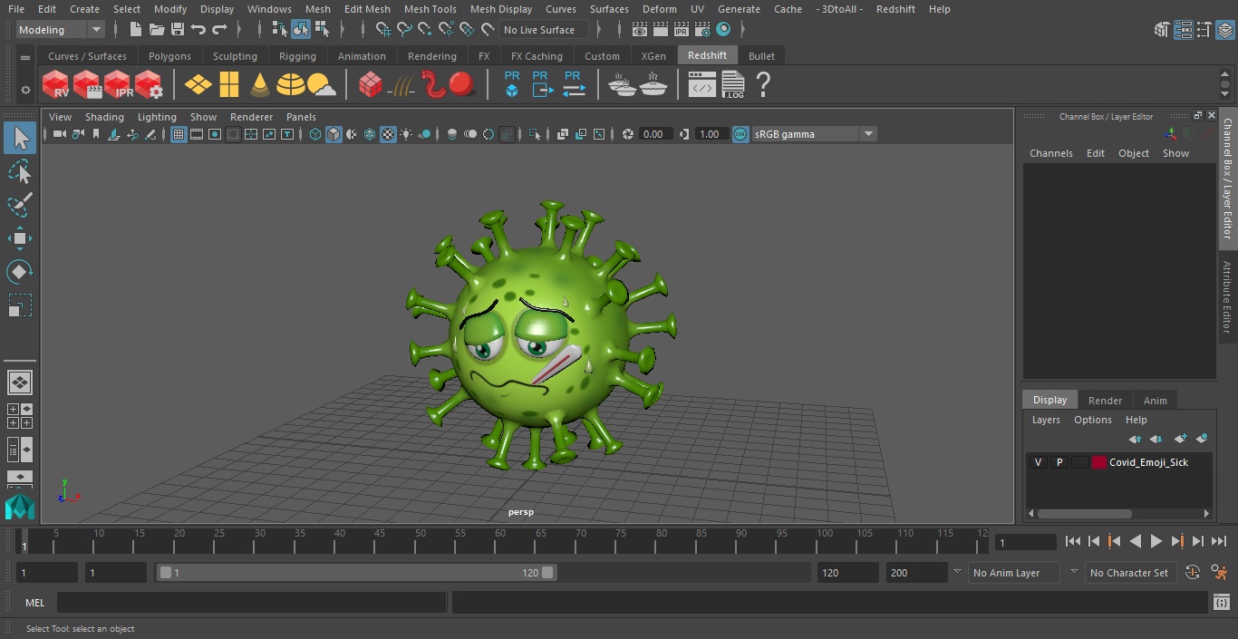
Task: Switch to the Anim layer tab
Action: pos(1155,401)
